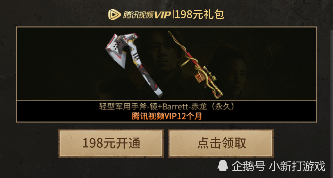
Task: Click the 小新打游戏 author name
Action: tap(297, 166)
